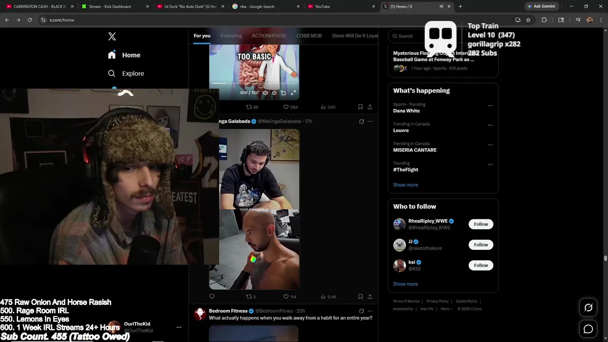608x342 pixels.
Task: Open more options for #TheFlight trend
Action: [490, 164]
